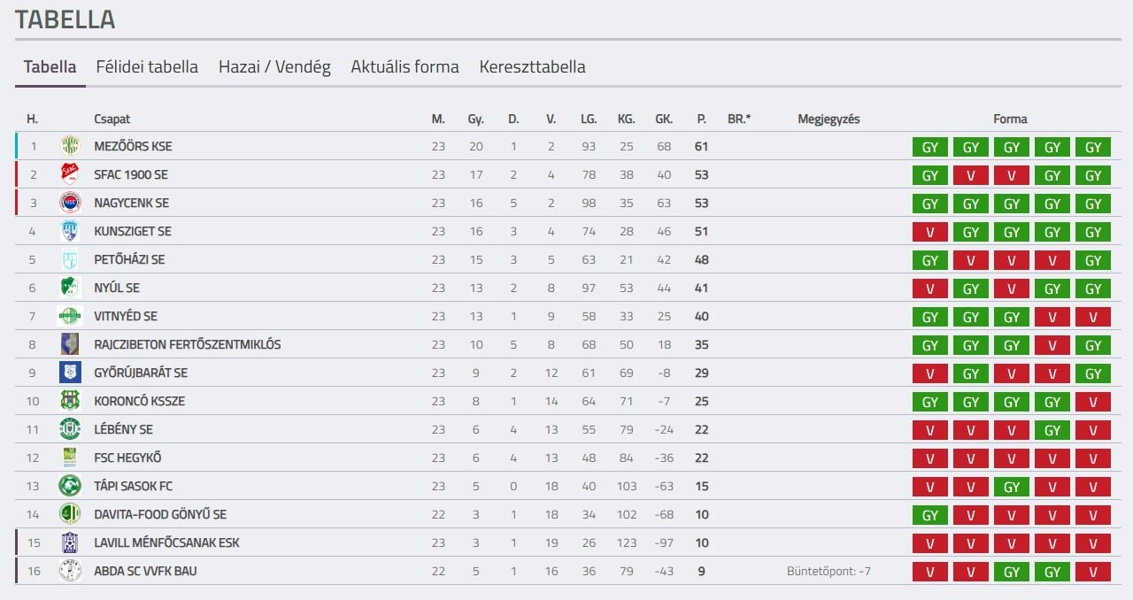The image size is (1133, 600).
Task: Click the SFAC 1900 SE red logo
Action: click(x=69, y=174)
